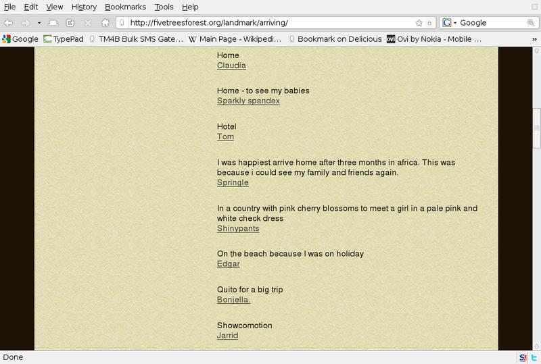
Task: Click the S! status bar icon
Action: 523,358
